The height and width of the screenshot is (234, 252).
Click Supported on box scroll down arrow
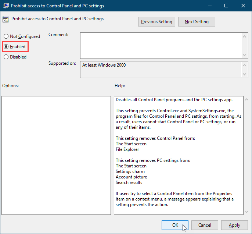[x=244, y=74]
